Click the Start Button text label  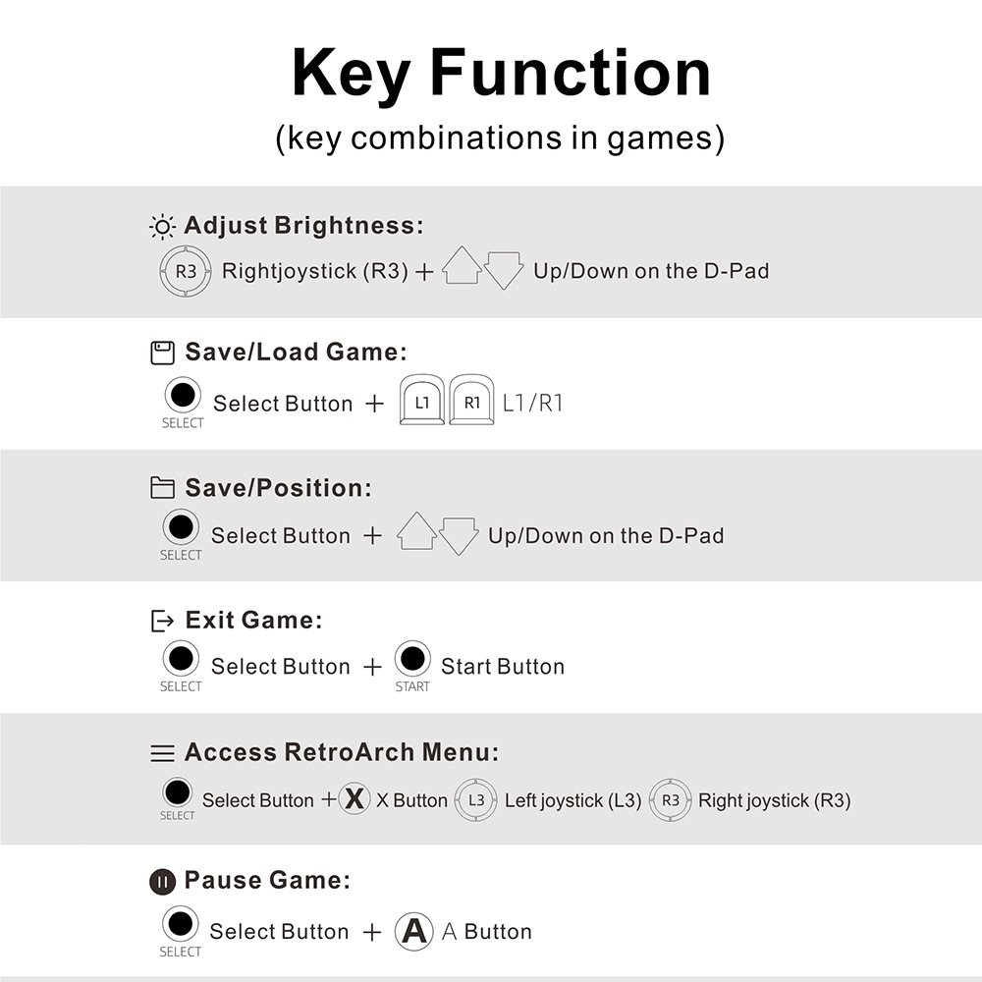(503, 667)
